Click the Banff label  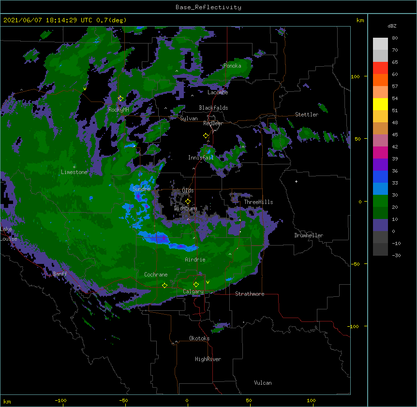coord(60,274)
